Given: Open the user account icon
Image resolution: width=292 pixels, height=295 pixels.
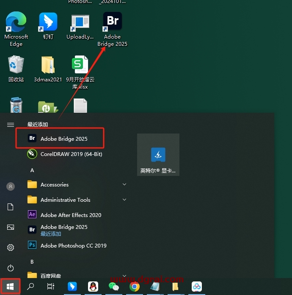Looking at the screenshot, I should coord(11,186).
